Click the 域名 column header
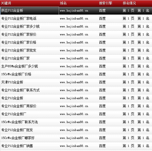The image size is (152, 151). (x=63, y=3)
